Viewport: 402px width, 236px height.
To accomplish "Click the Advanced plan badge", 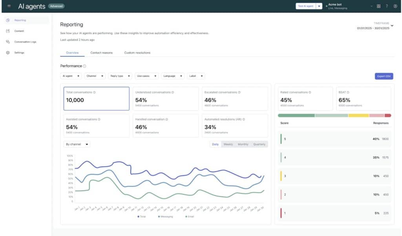I will (57, 6).
